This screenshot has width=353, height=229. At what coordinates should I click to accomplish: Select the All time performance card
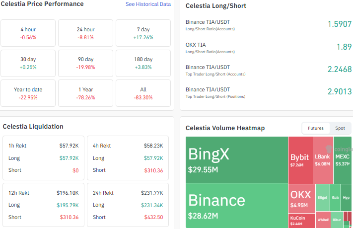(x=143, y=93)
